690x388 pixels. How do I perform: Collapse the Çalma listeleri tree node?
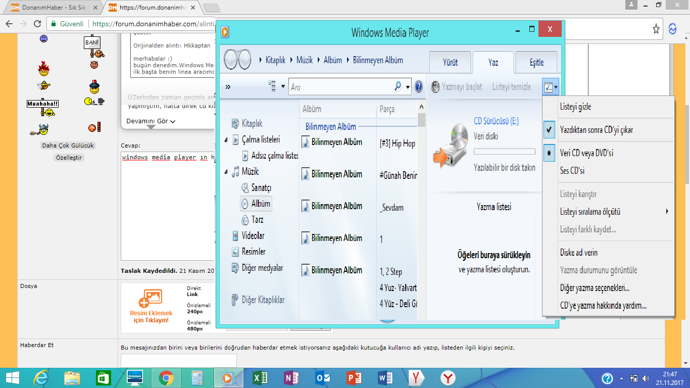click(x=226, y=140)
